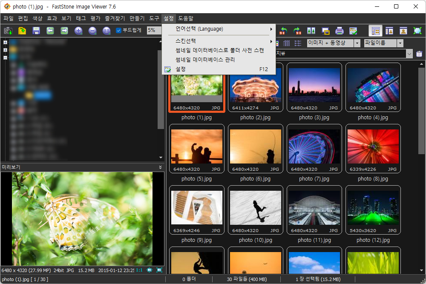Click the preview full screen status icon
The height and width of the screenshot is (284, 426).
click(159, 270)
